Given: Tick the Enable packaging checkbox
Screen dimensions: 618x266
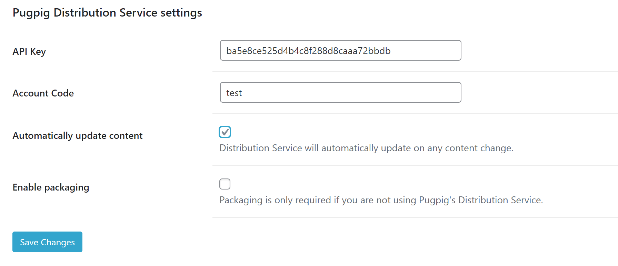Looking at the screenshot, I should point(225,184).
